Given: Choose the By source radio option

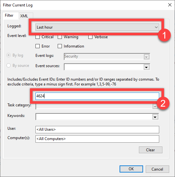Looking at the screenshot, I should (9, 65).
